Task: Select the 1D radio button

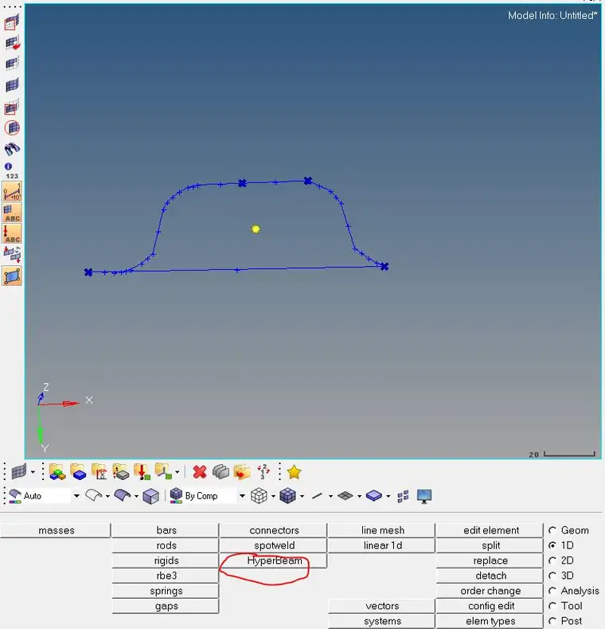Action: click(552, 545)
